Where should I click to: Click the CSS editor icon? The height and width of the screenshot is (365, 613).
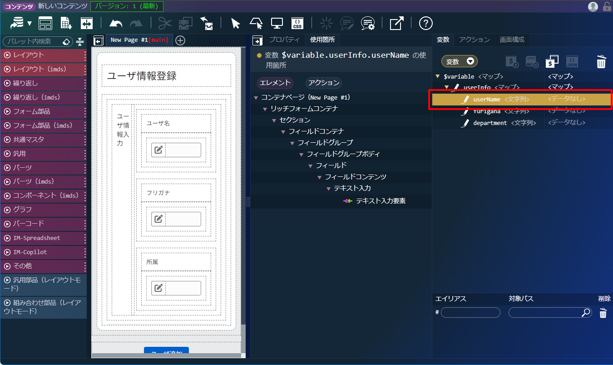tap(297, 23)
